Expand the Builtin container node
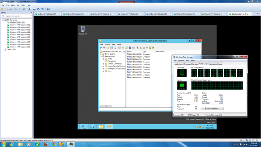The image size is (261, 147). coord(103,59)
